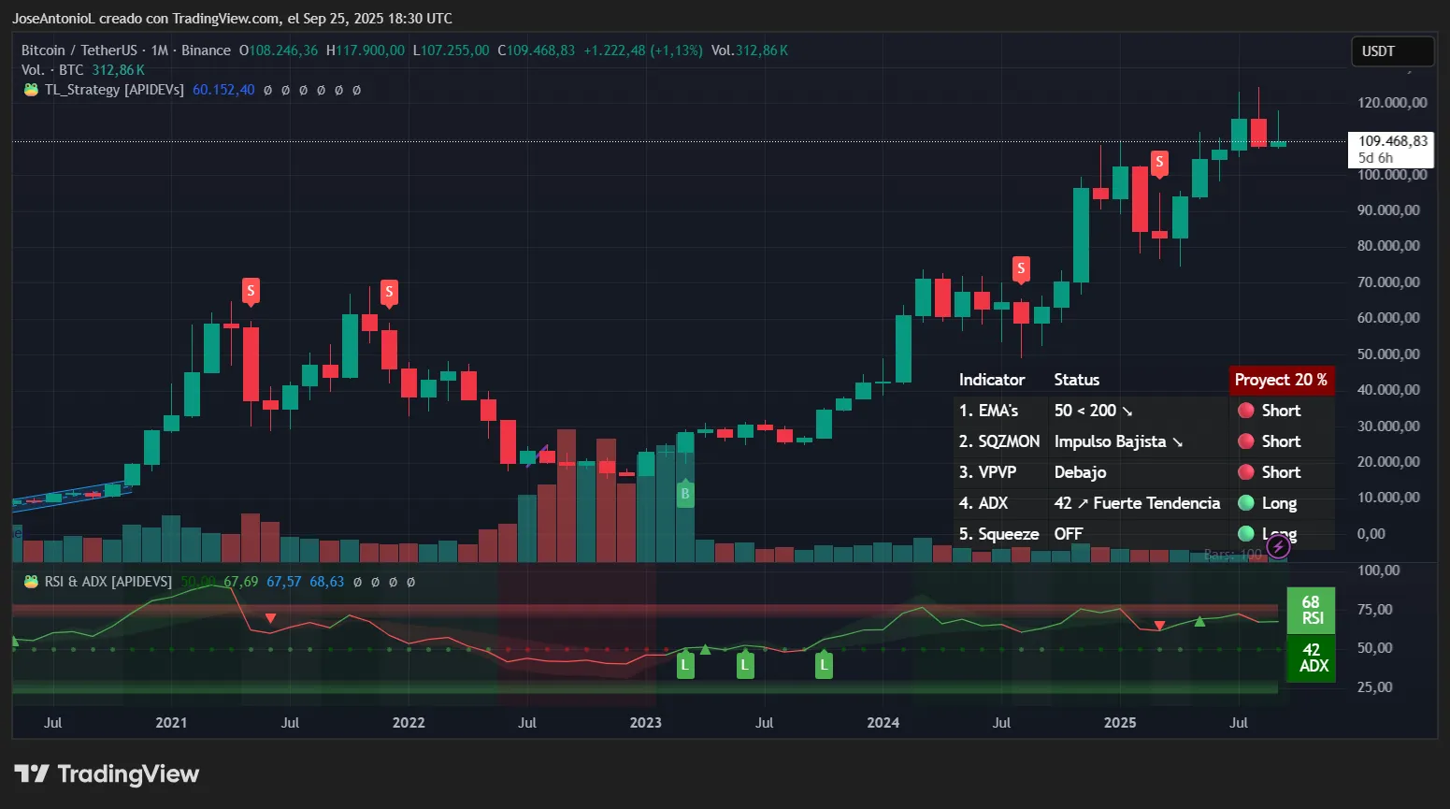The image size is (1450, 809).
Task: Toggle the red status dot beside EMA's Short
Action: point(1244,410)
